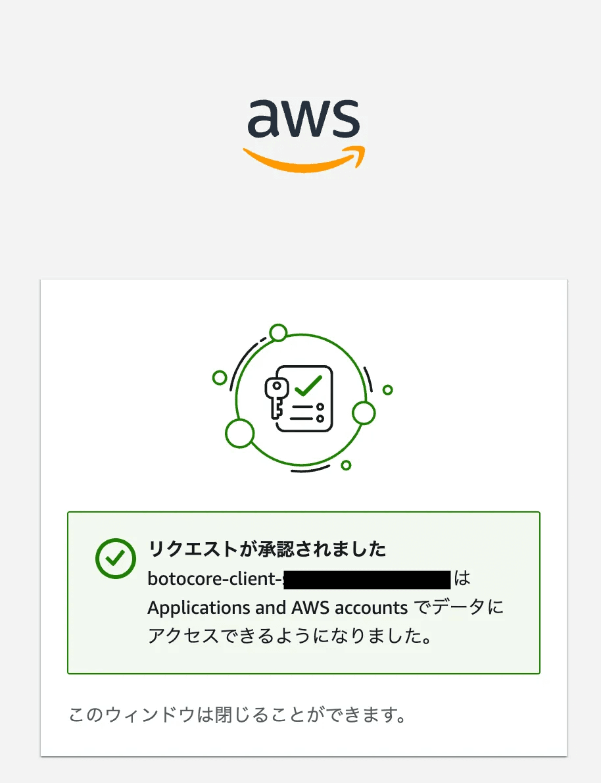601x783 pixels.
Task: Click the green checkmark inside the document illustration
Action: pyautogui.click(x=308, y=386)
